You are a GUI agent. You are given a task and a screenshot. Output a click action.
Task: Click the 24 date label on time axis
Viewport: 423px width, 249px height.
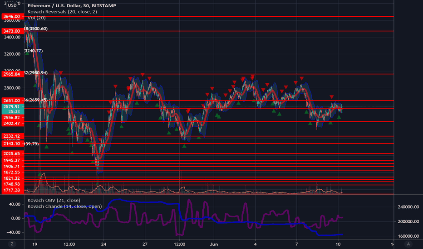103,244
